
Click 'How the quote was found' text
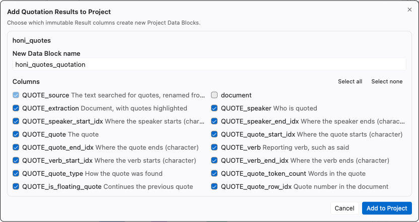[124, 173]
